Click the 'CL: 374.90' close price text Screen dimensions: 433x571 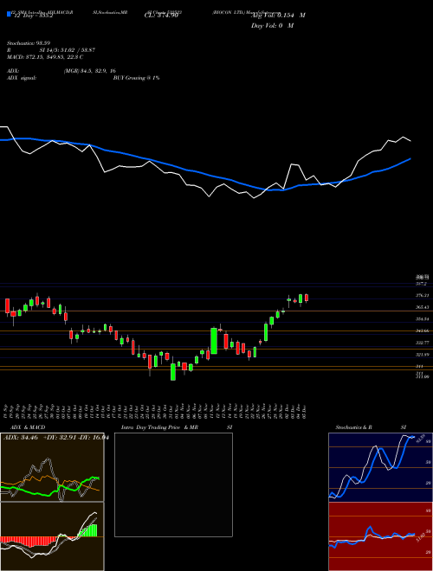click(x=161, y=16)
